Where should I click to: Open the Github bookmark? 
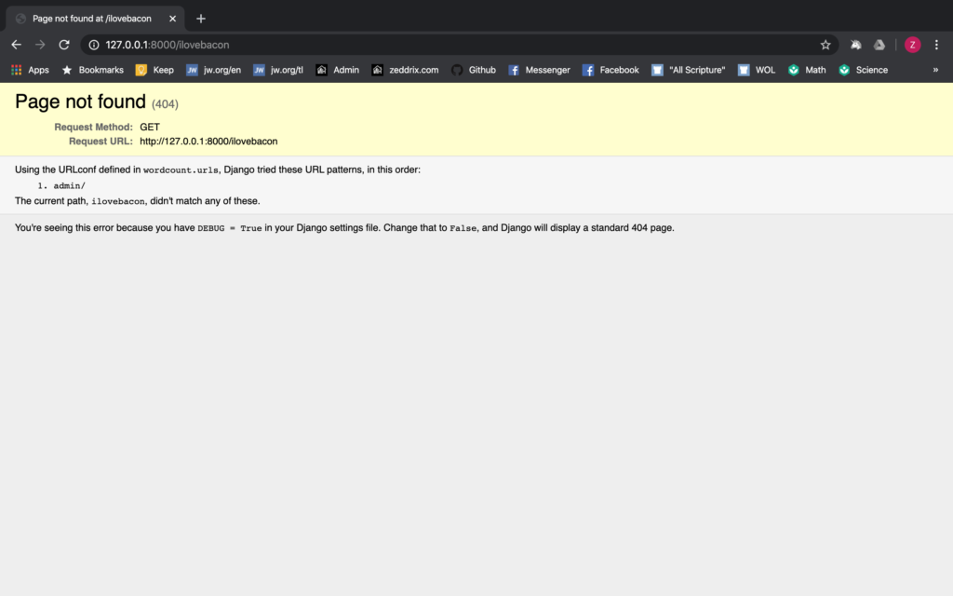(x=474, y=70)
